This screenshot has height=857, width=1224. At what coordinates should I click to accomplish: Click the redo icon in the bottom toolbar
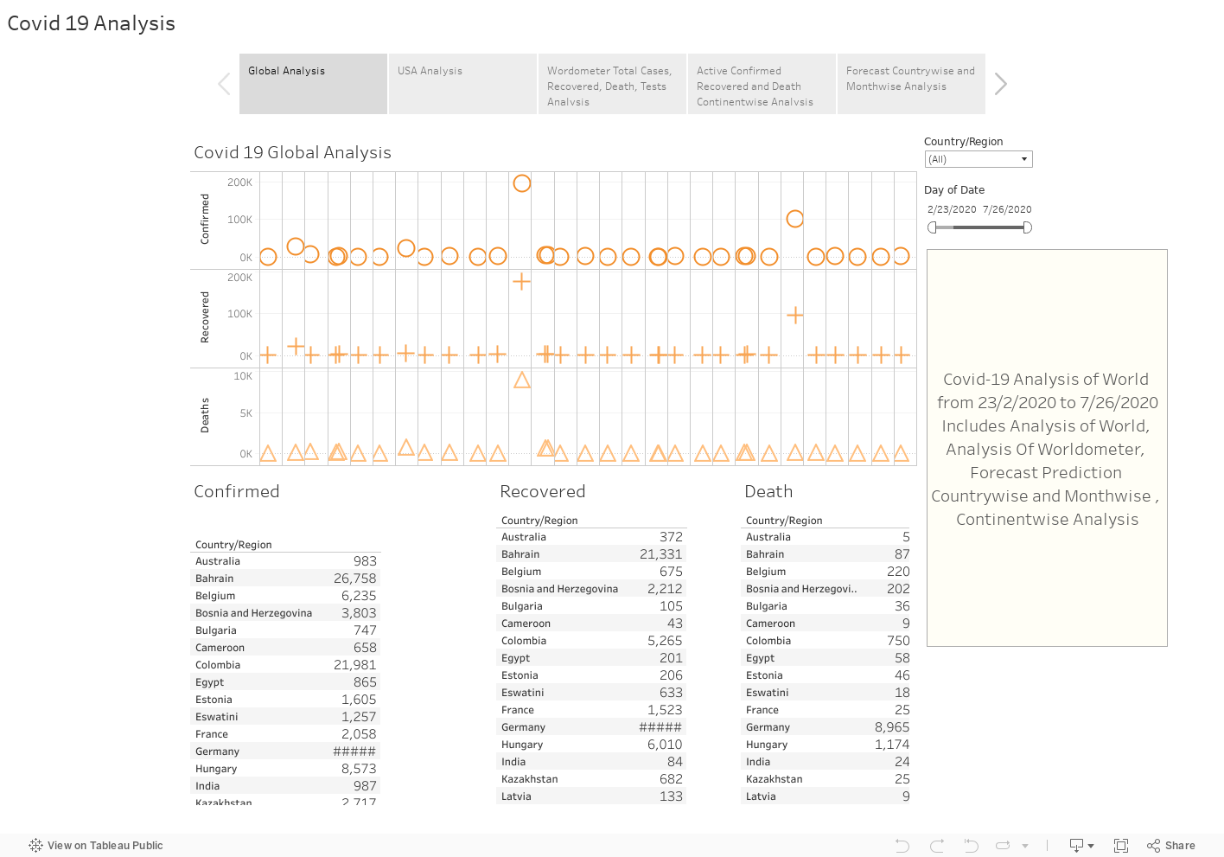pyautogui.click(x=937, y=846)
